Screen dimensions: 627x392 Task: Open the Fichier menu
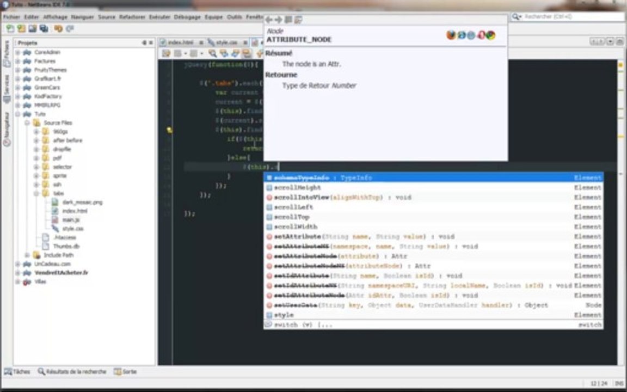(11, 17)
